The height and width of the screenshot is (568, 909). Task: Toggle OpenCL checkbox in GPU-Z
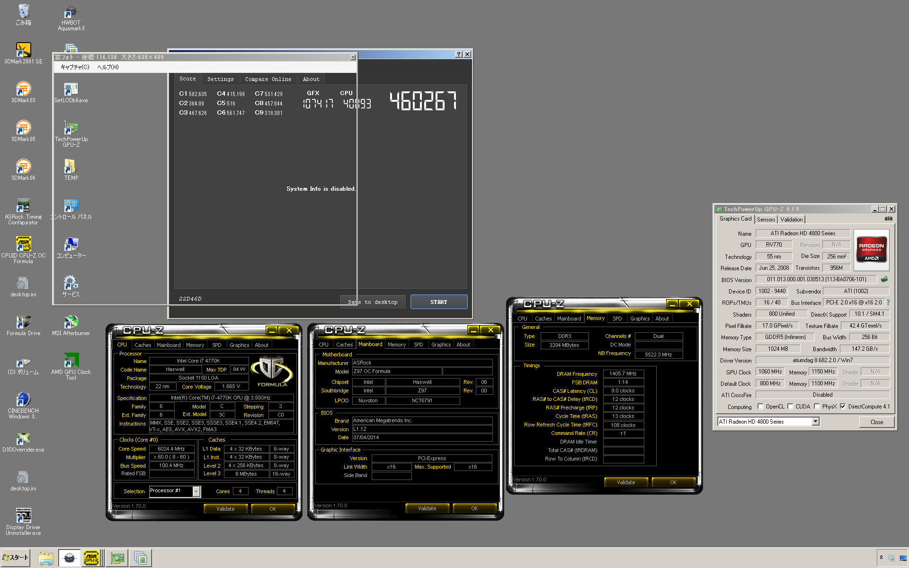tap(760, 407)
